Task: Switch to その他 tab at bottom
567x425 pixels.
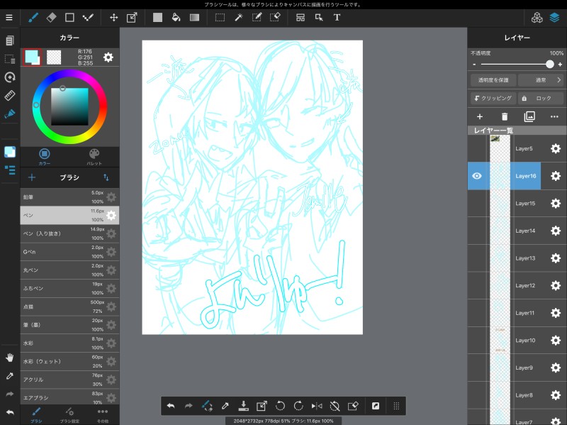Action: tap(103, 415)
